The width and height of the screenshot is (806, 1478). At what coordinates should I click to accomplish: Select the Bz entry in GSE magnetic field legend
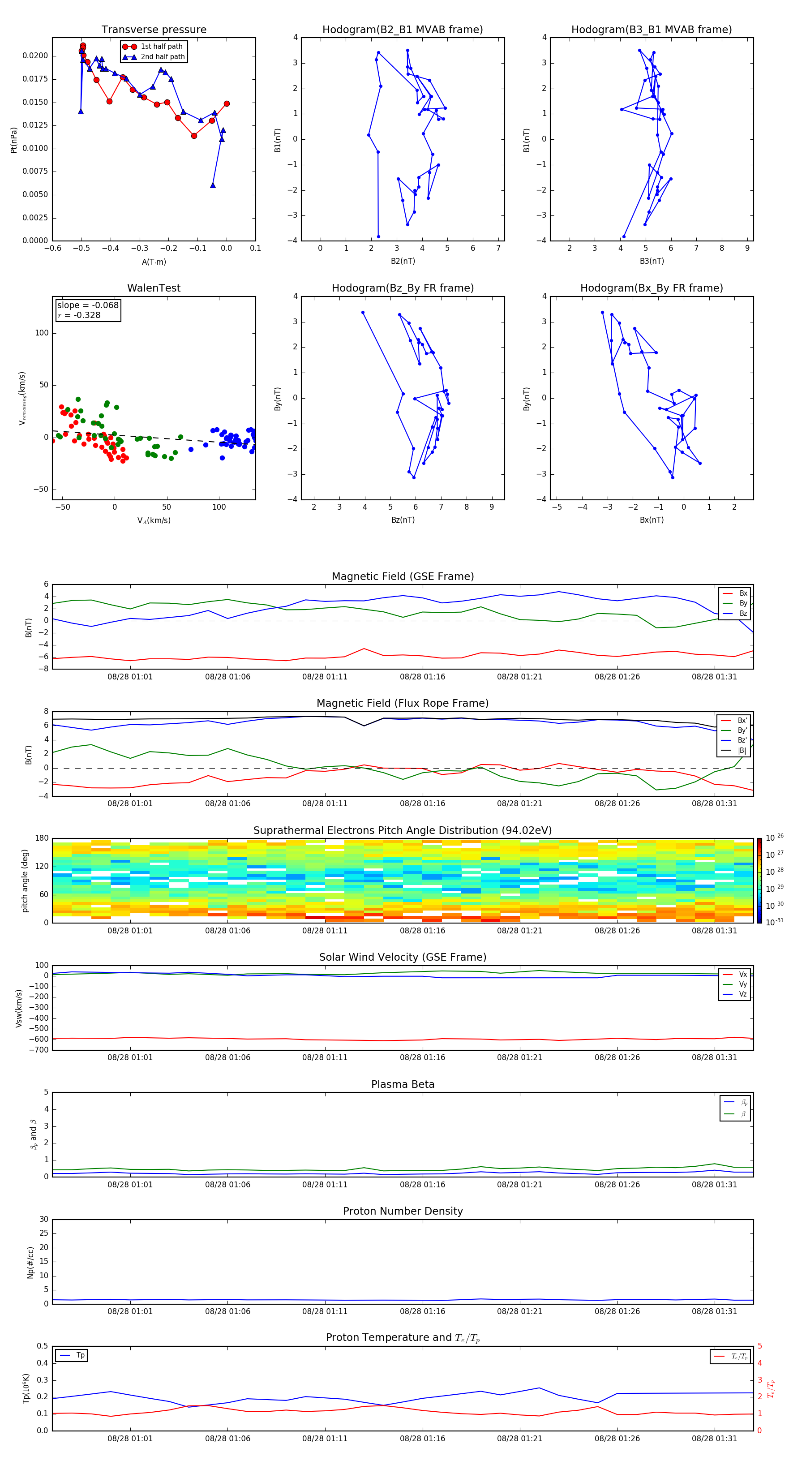735,613
